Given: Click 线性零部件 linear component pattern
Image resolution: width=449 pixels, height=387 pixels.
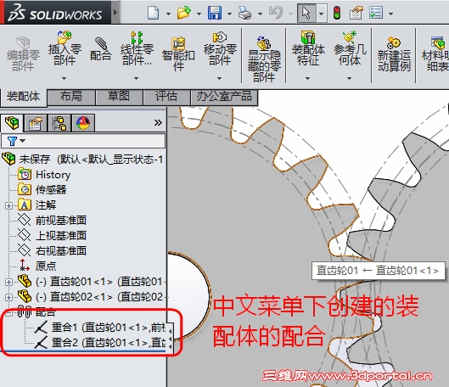Looking at the screenshot, I should (137, 48).
